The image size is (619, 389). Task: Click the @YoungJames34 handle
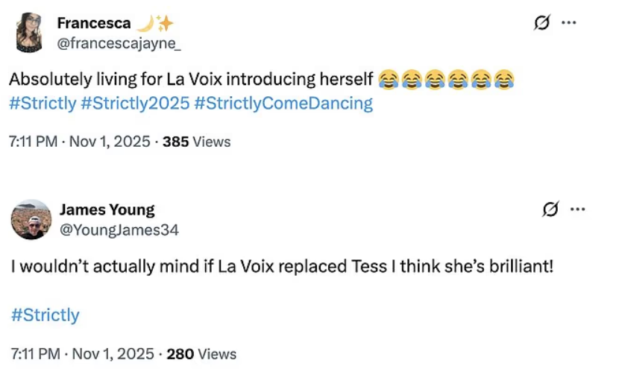point(119,230)
